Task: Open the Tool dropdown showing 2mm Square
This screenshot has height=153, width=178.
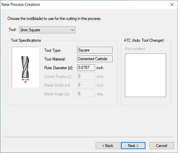Action: click(x=47, y=30)
